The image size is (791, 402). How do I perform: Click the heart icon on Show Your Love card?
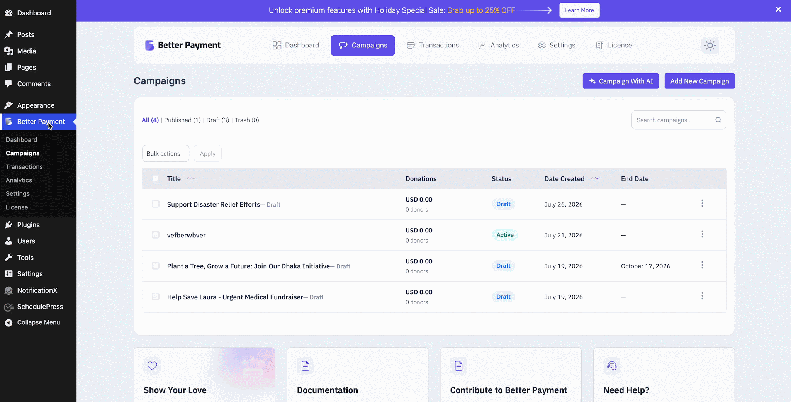click(x=152, y=366)
